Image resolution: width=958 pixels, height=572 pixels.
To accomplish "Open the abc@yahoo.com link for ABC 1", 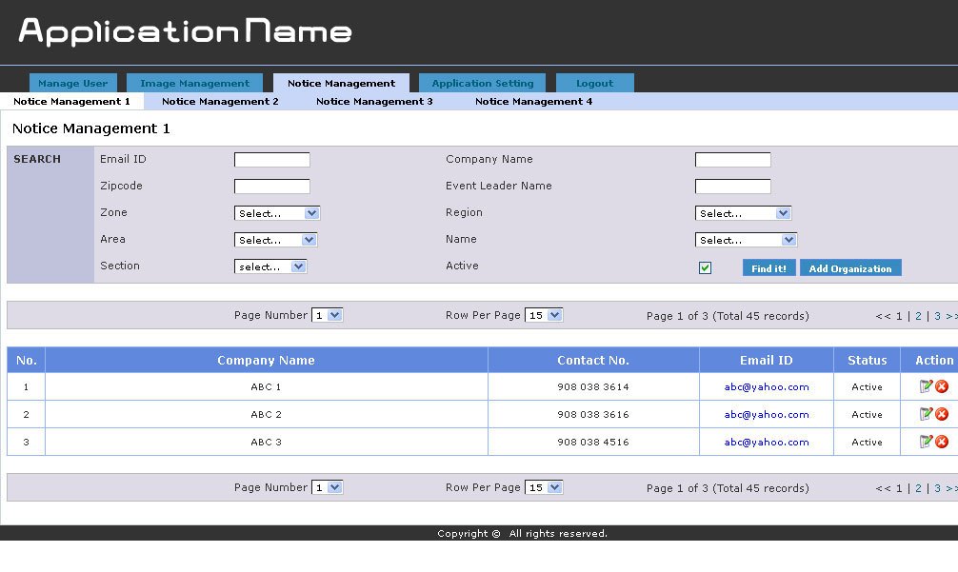I will (767, 387).
